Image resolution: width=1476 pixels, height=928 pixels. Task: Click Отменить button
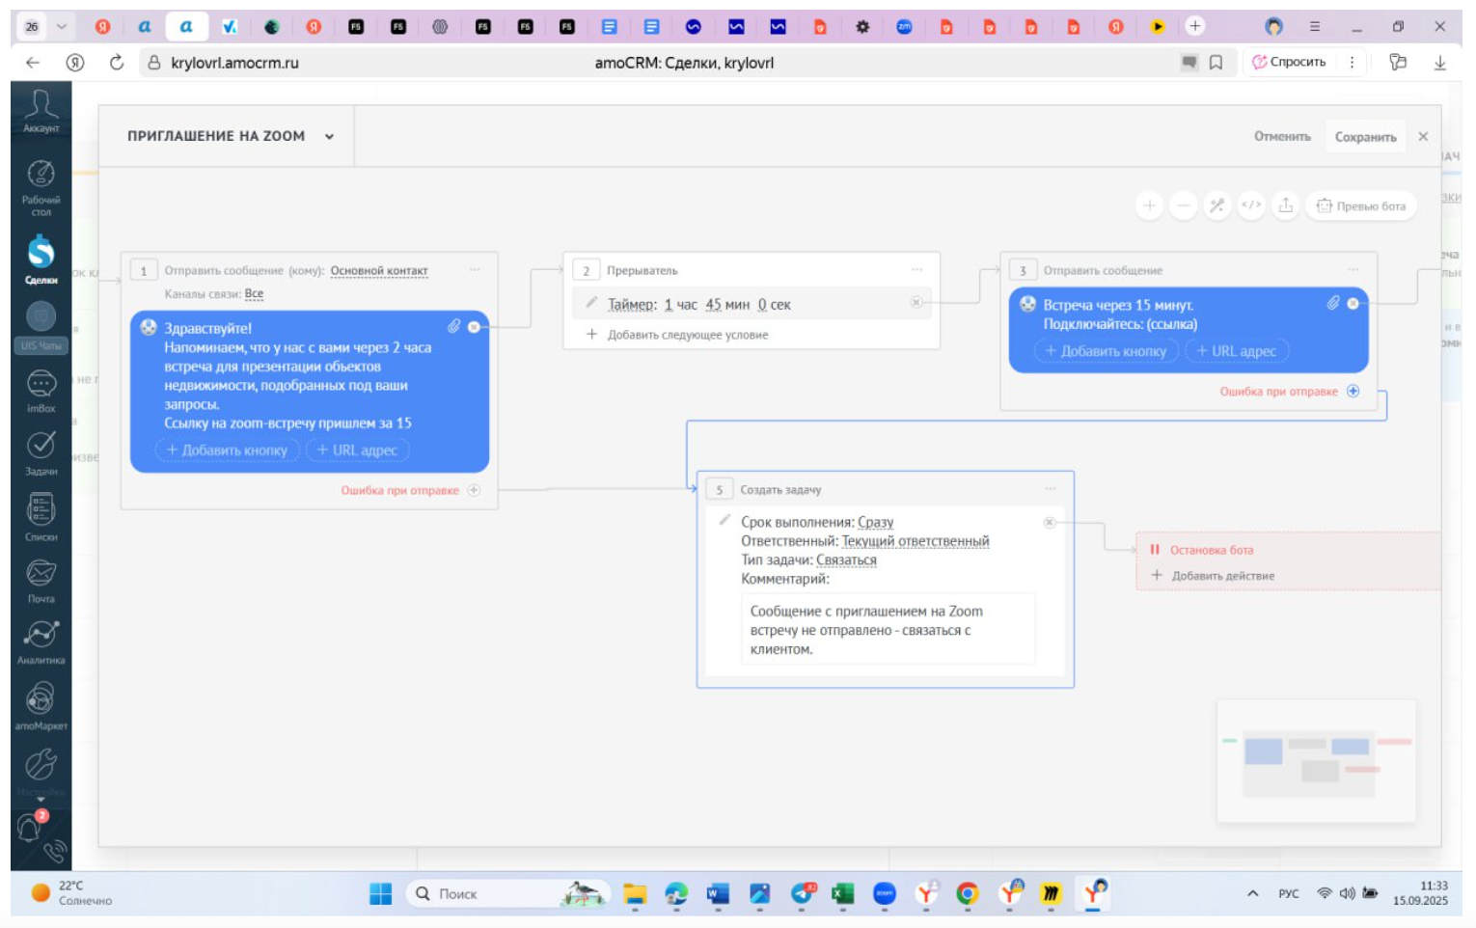(x=1282, y=137)
